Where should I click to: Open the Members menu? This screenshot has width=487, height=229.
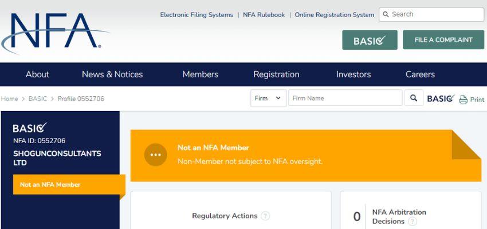click(201, 74)
